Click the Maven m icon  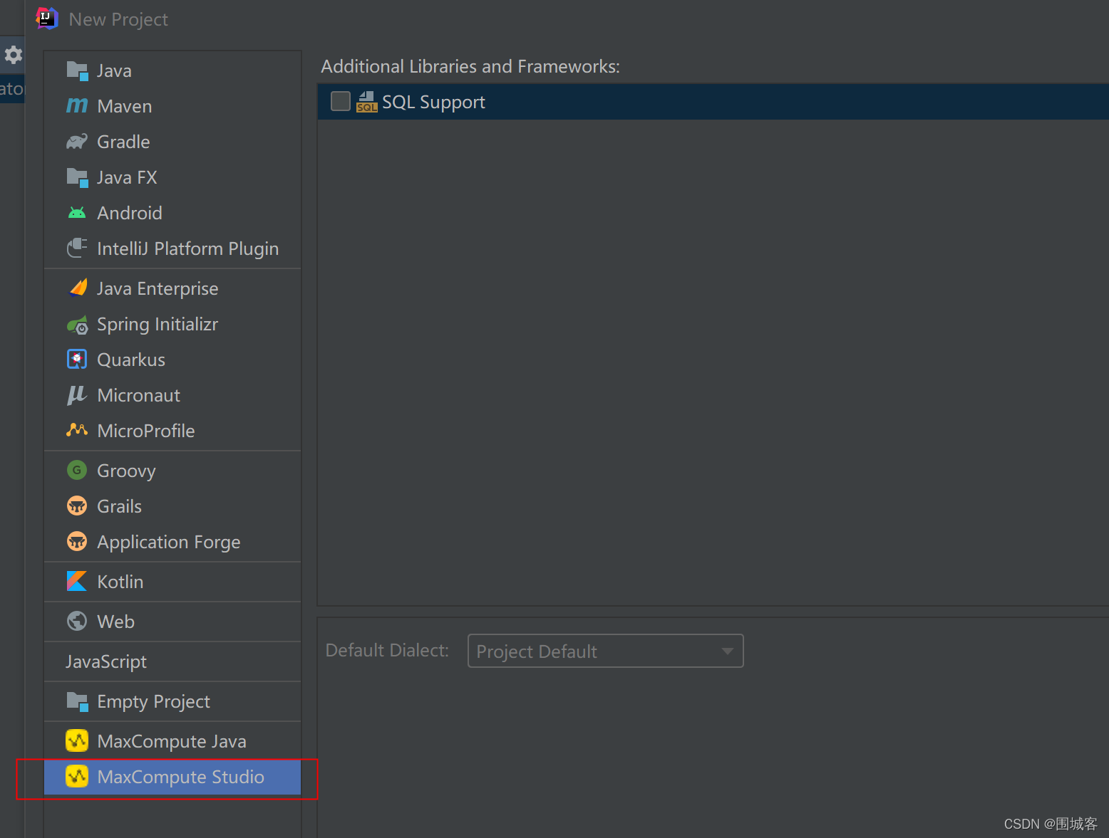77,105
